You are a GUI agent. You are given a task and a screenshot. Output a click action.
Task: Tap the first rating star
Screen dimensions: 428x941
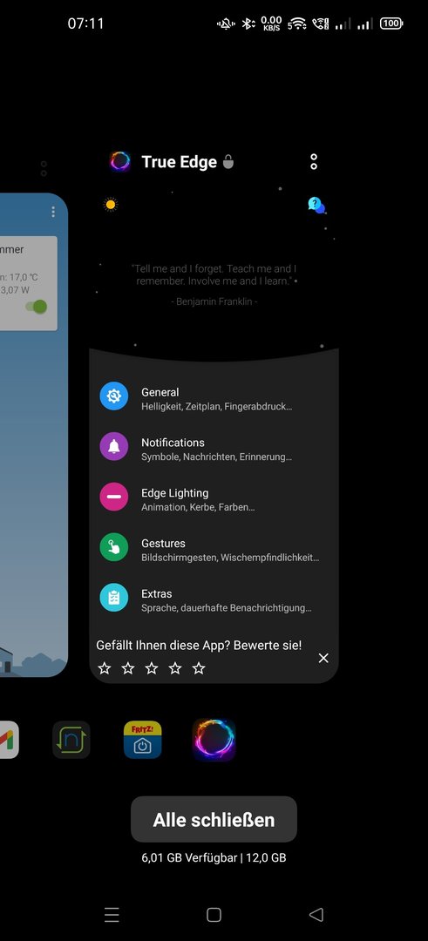105,668
